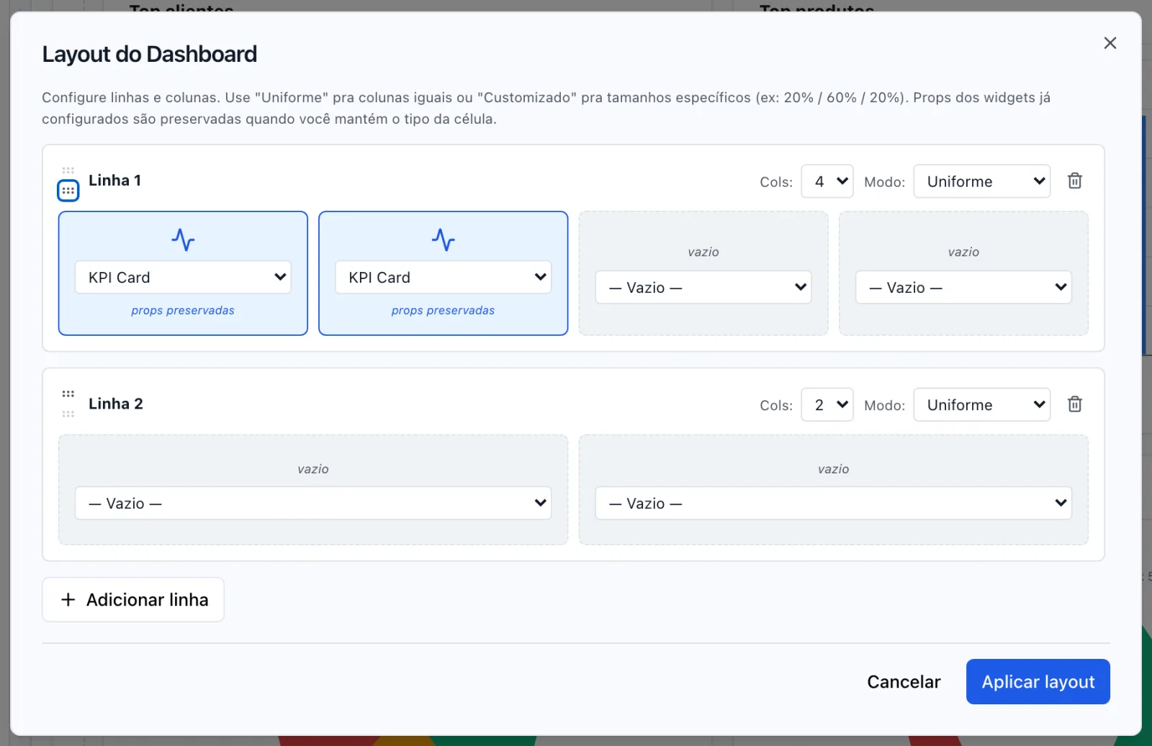This screenshot has height=746, width=1152.
Task: Click the Linha 1 heading
Action: pyautogui.click(x=114, y=181)
